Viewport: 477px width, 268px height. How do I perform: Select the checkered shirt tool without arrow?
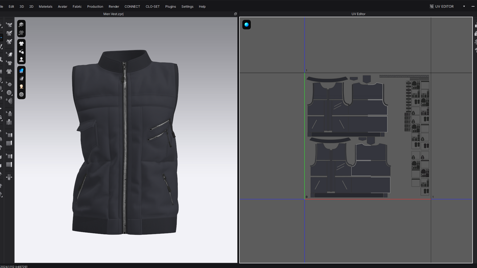9,71
